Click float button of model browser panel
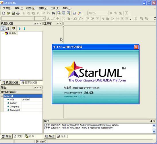The image size is (157, 144). (35, 24)
